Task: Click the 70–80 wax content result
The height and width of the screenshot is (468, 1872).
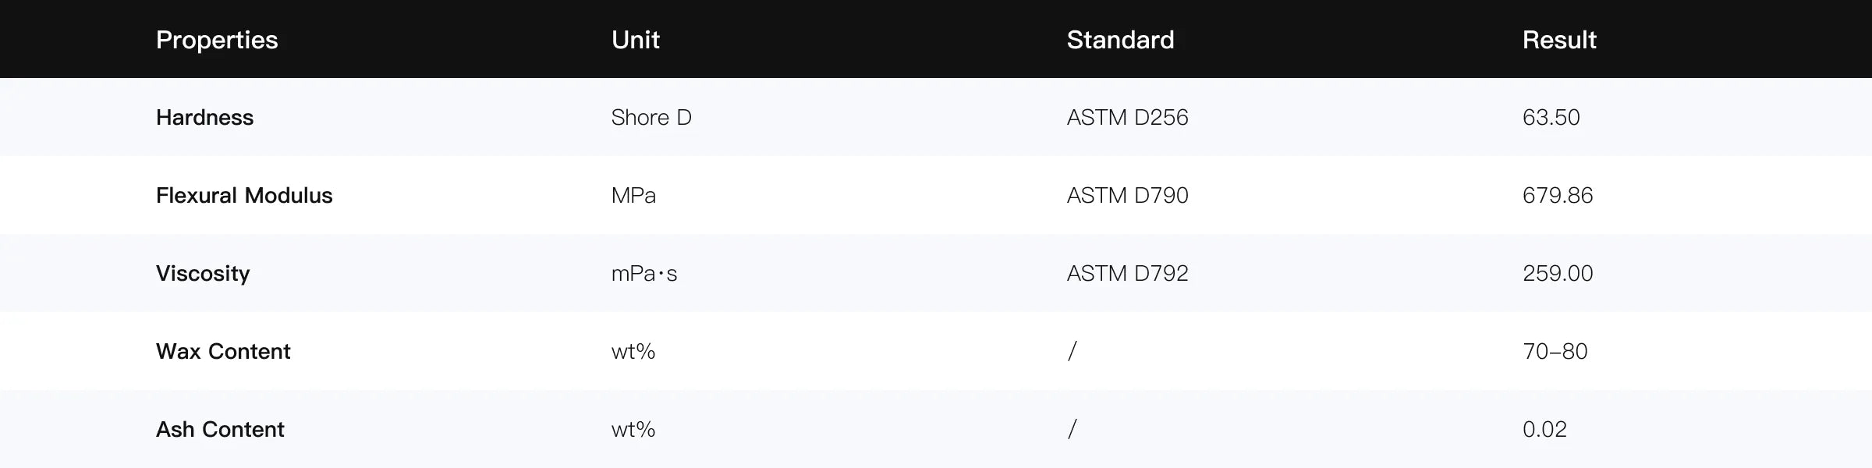Action: pyautogui.click(x=1555, y=351)
